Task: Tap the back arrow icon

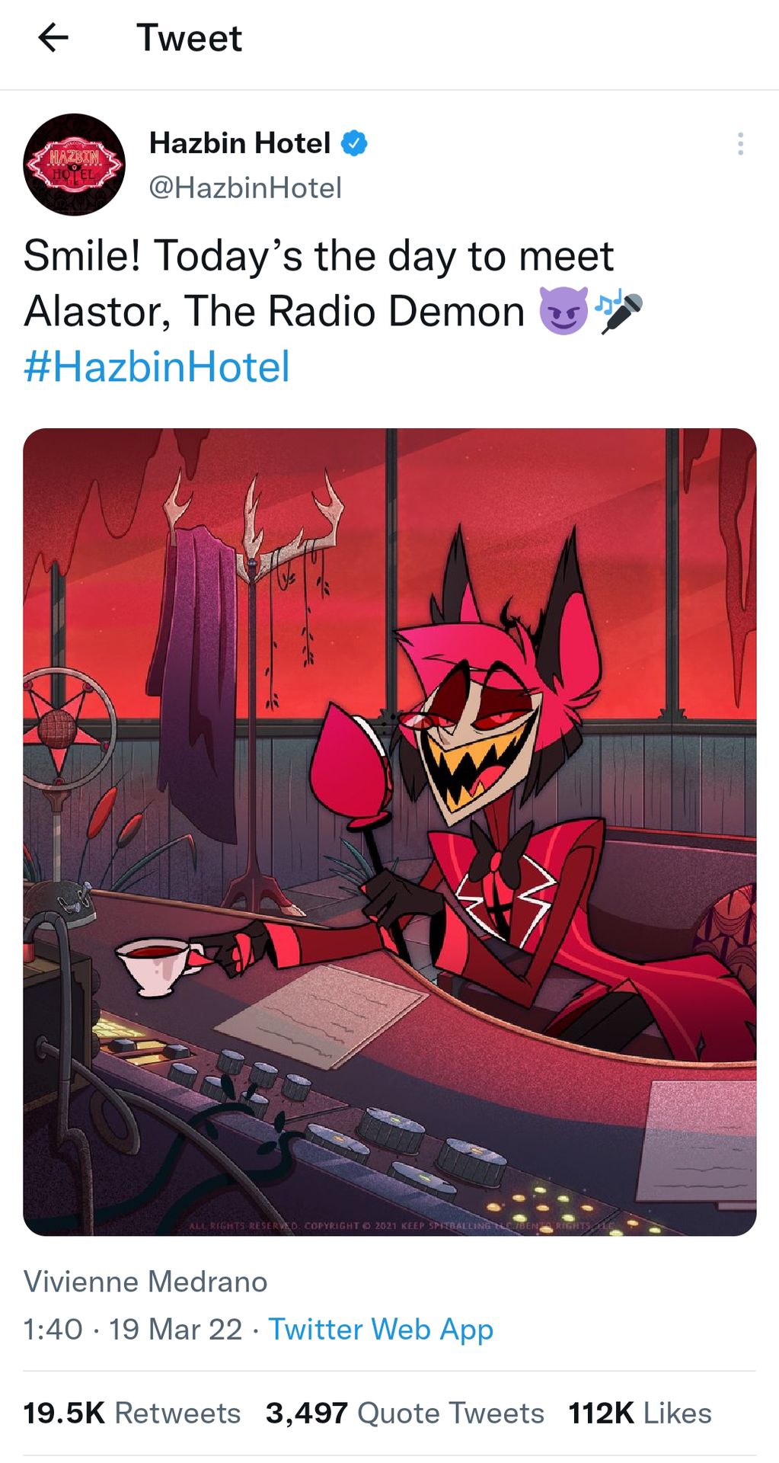Action: click(x=53, y=37)
